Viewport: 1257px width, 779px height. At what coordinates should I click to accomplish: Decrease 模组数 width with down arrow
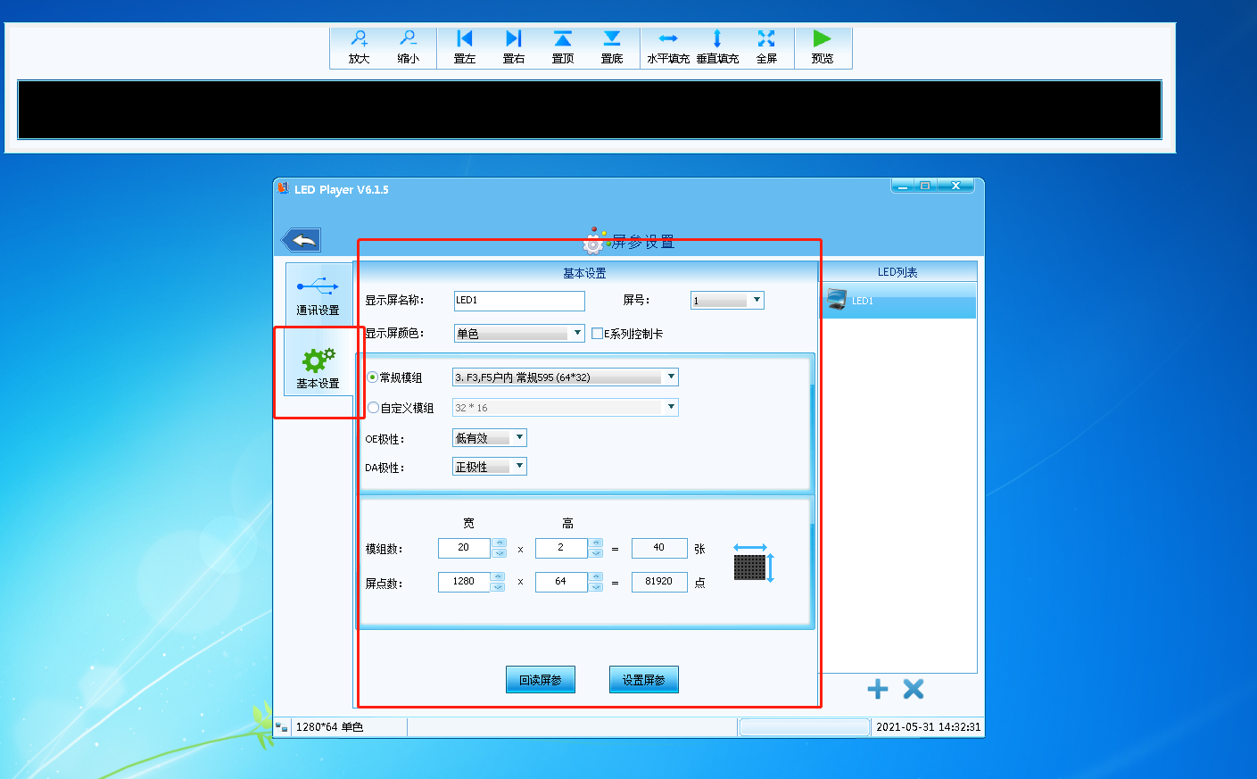tap(499, 553)
